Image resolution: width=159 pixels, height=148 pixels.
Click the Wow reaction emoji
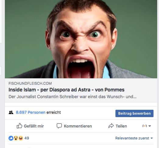[x=16, y=138]
